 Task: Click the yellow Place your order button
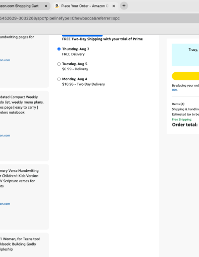pos(186,76)
